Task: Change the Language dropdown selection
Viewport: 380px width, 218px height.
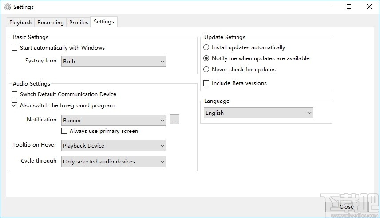Action: point(258,113)
